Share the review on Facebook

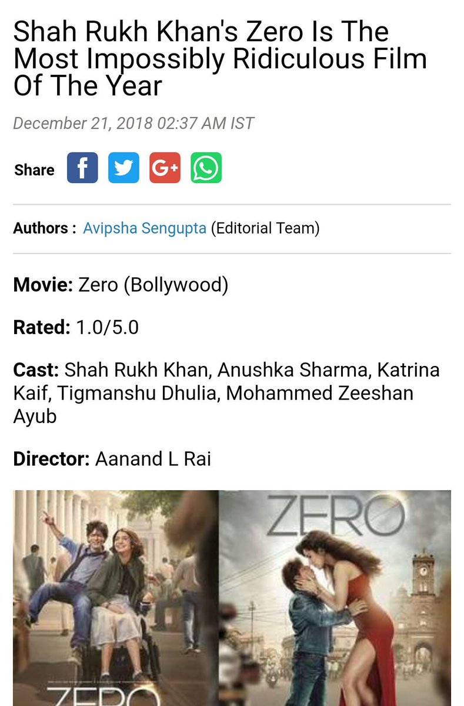[x=82, y=168]
